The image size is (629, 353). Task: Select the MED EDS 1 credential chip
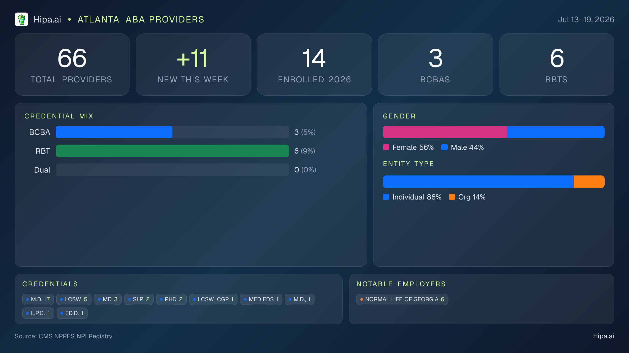coord(261,299)
